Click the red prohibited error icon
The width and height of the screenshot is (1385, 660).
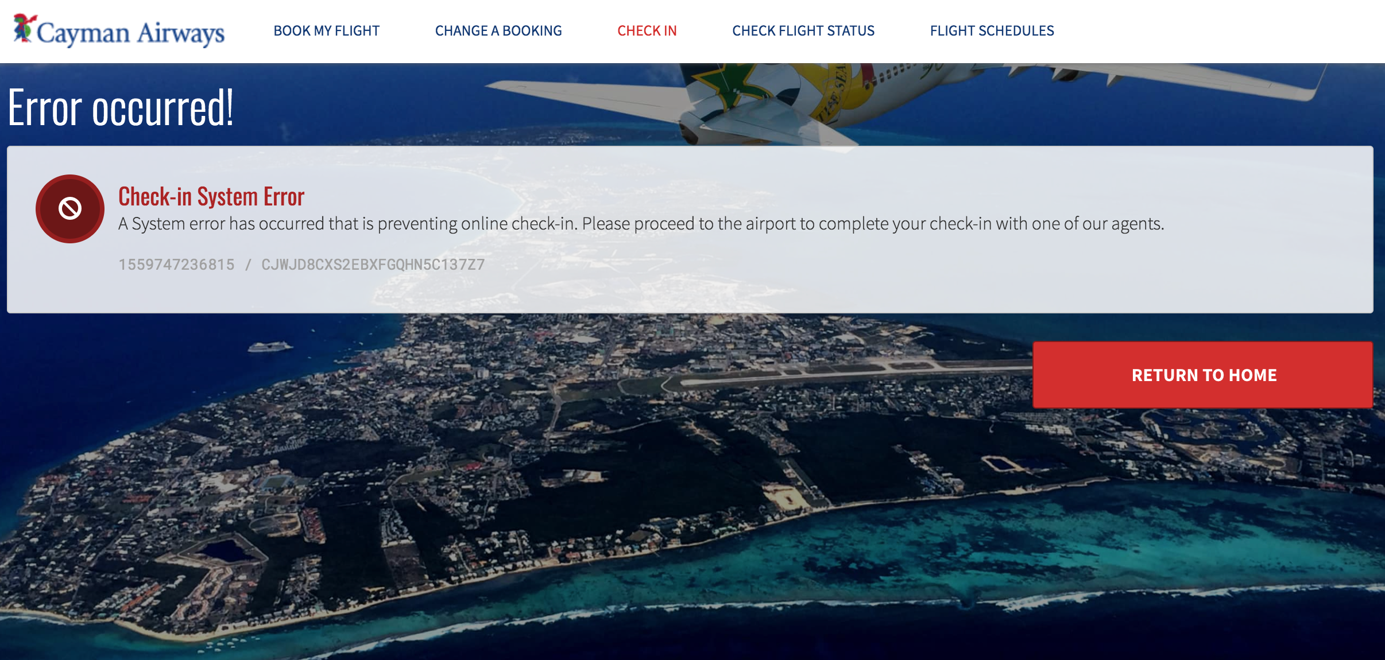pyautogui.click(x=70, y=209)
